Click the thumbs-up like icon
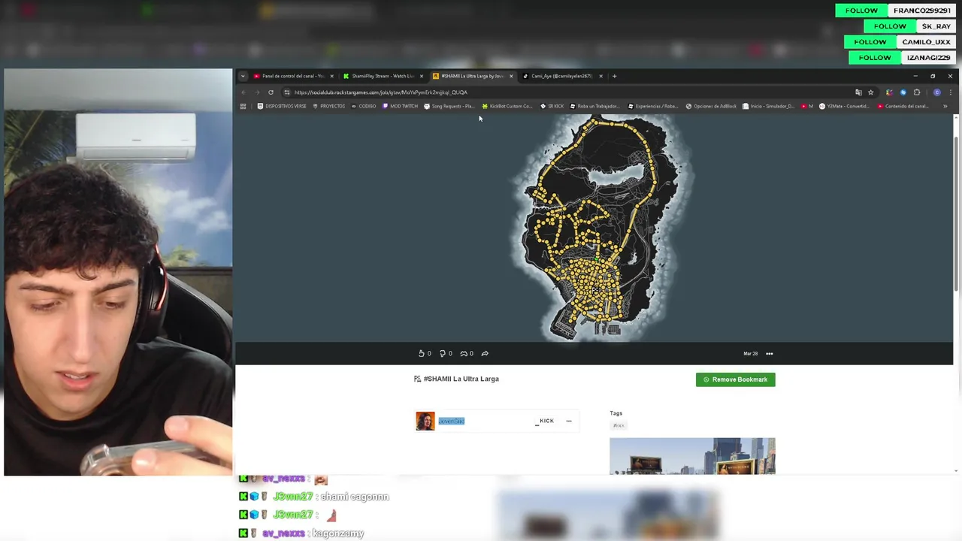Screen dimensions: 962x541 click(x=422, y=353)
